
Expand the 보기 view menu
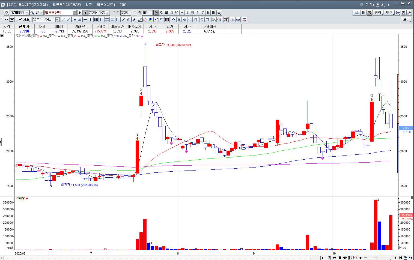406,20
